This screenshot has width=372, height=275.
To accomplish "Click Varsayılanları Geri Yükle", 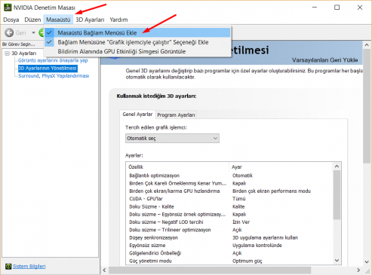I will point(324,60).
